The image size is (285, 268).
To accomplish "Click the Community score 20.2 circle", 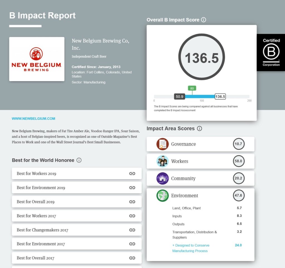I will coord(239,178).
